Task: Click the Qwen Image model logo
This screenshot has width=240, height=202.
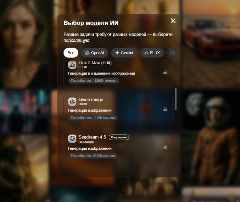Action: (72, 102)
